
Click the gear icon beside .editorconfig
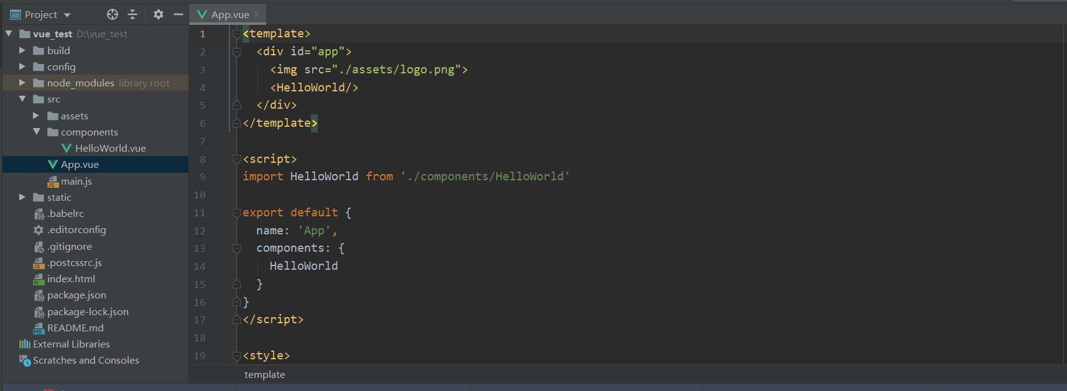coord(39,230)
